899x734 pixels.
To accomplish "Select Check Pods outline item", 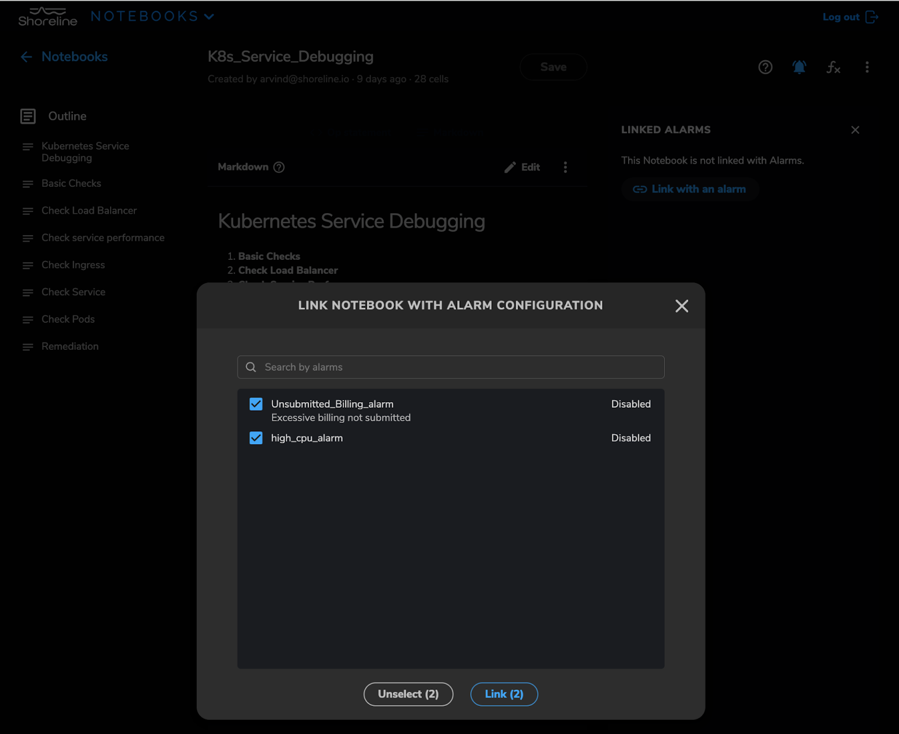I will pyautogui.click(x=68, y=319).
